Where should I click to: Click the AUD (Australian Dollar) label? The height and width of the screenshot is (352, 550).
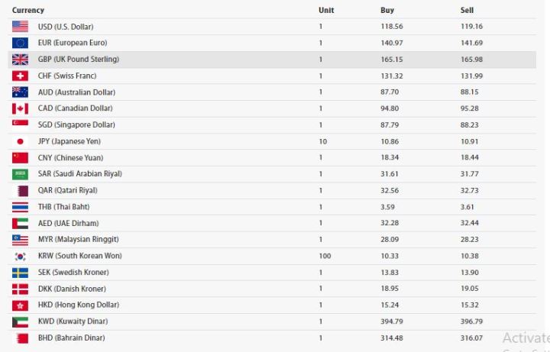pos(76,92)
